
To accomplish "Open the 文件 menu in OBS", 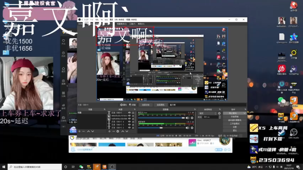I will [x=80, y=24].
